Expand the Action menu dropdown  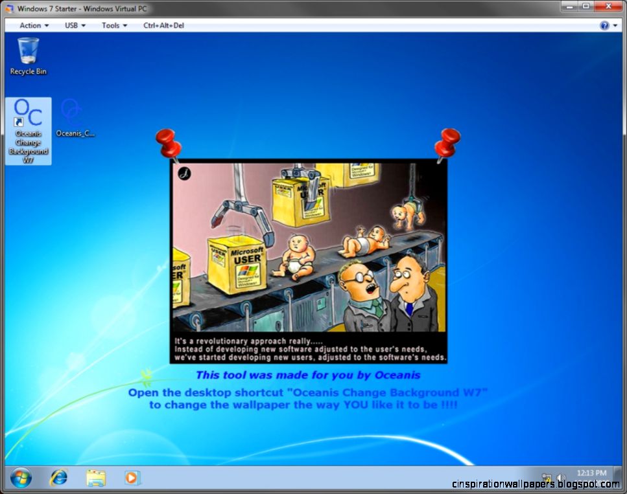[x=47, y=25]
